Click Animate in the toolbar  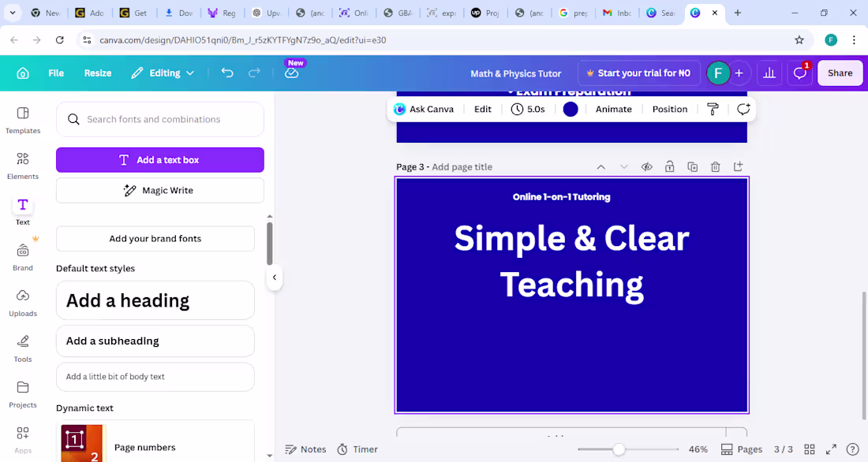click(x=613, y=109)
